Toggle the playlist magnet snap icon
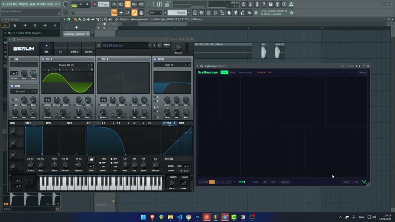The image size is (395, 222). pyautogui.click(x=69, y=19)
